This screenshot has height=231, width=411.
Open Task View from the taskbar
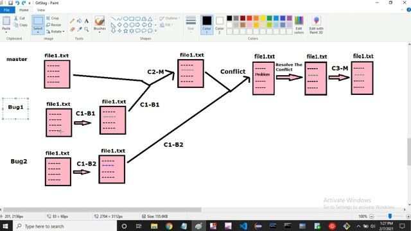point(139,226)
